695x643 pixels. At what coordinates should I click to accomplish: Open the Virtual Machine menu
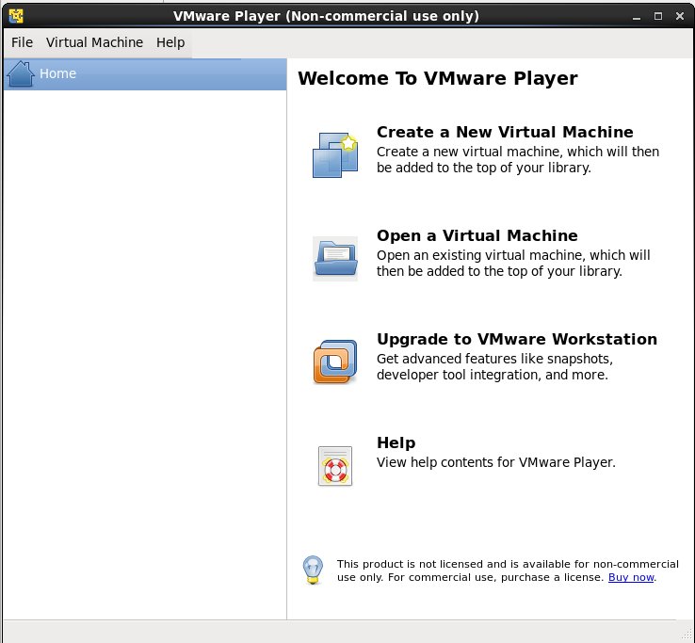click(94, 42)
